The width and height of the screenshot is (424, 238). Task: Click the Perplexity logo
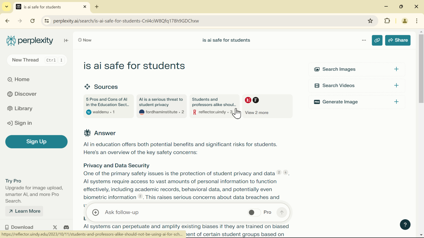[30, 40]
